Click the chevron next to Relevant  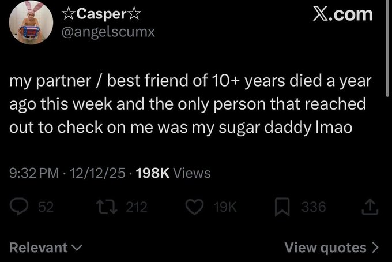[77, 248]
